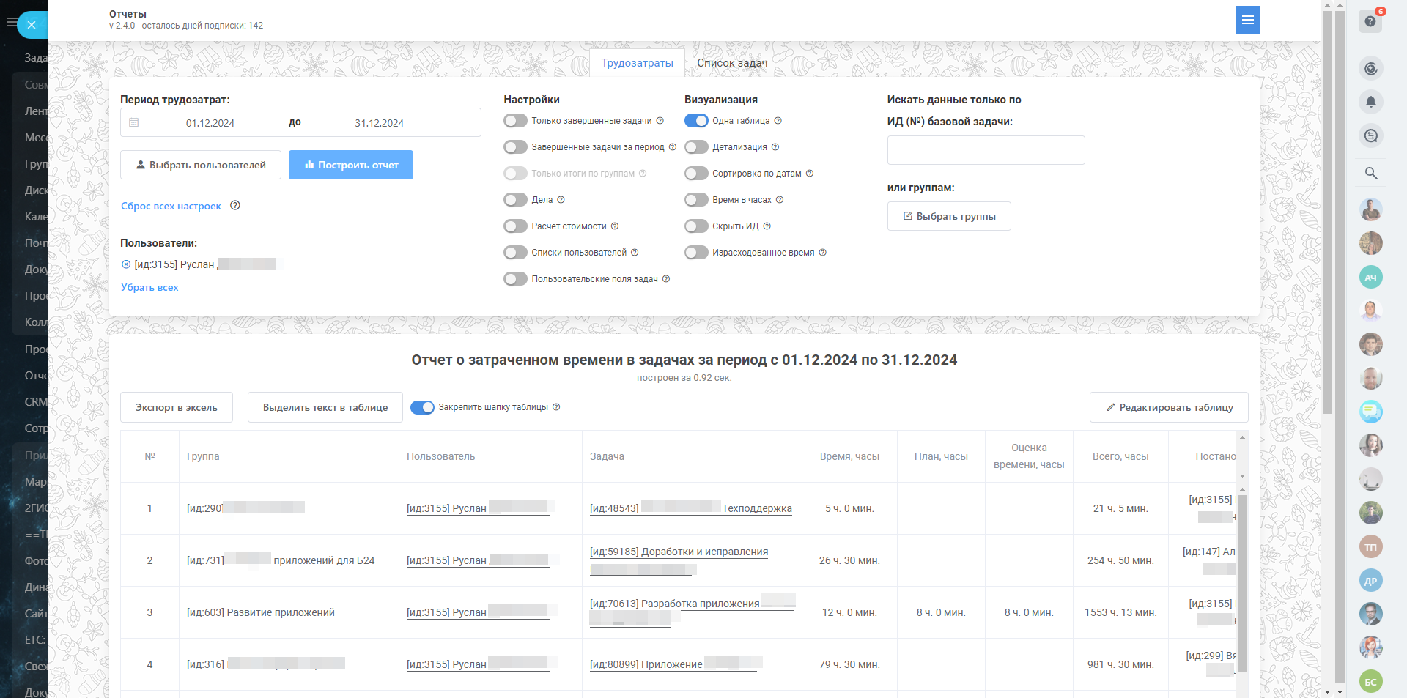Open Выбрать группы selector
Screen dimensions: 1407x698
pos(949,216)
